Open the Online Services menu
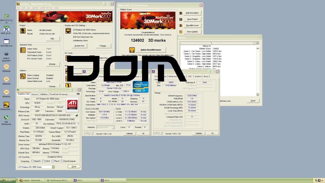This screenshot has height=183, width=325. [46, 8]
